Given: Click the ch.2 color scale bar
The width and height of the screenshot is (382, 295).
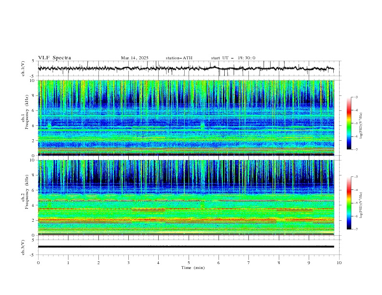Looking at the screenshot, I should pos(349,203).
